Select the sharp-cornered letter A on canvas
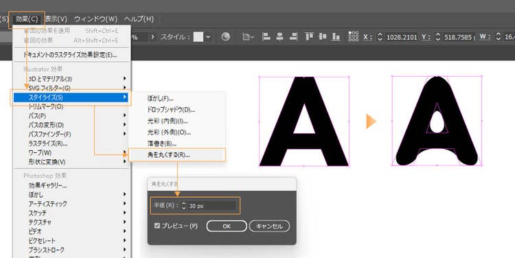This screenshot has width=515, height=258. click(304, 121)
